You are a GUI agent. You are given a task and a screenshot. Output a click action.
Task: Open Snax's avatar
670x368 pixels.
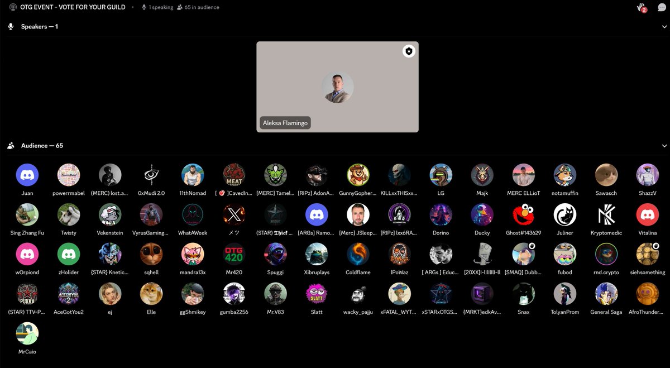pos(523,294)
